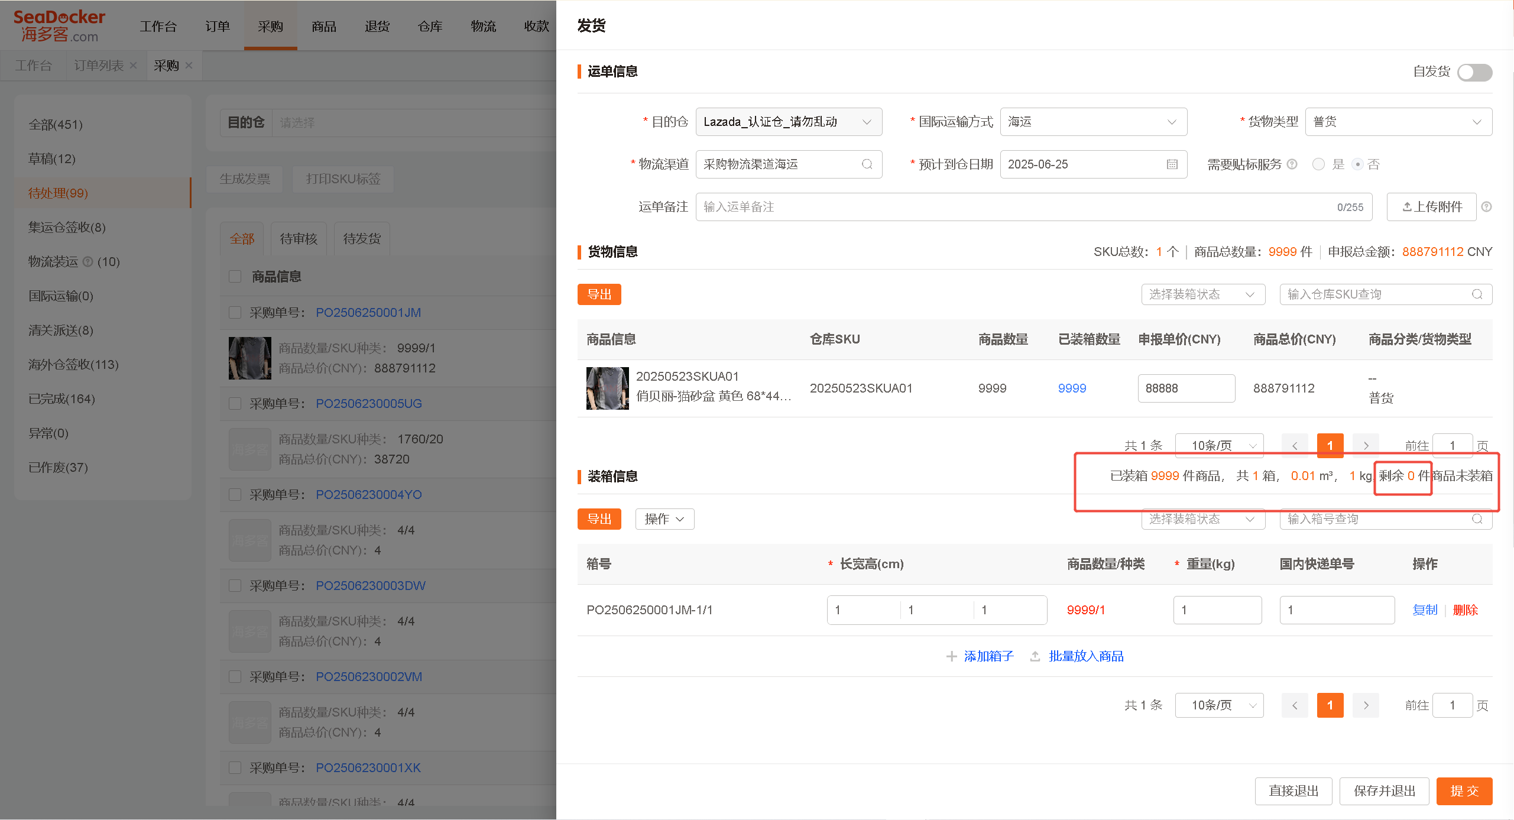The height and width of the screenshot is (820, 1514).
Task: Click search icon in 输入箱号查询 box
Action: (1477, 519)
